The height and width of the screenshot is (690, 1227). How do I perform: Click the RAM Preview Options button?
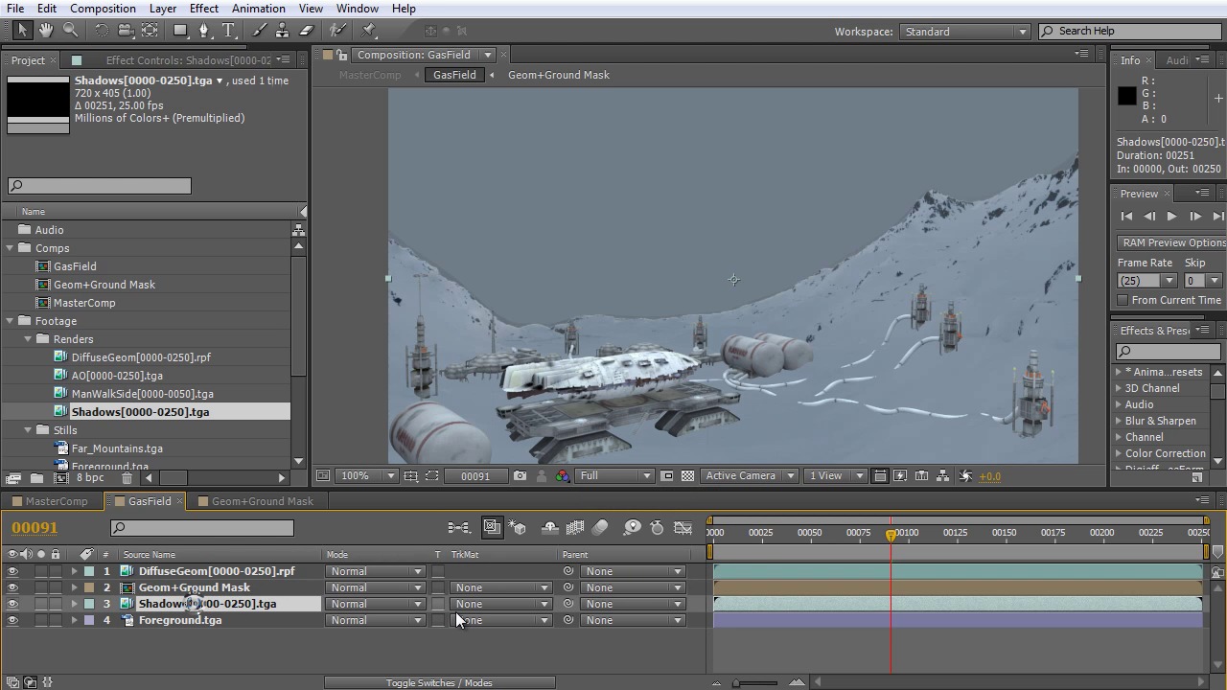point(1172,242)
